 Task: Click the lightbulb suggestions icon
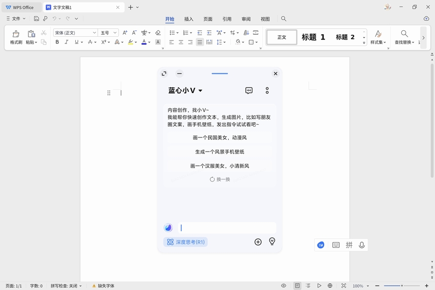[272, 242]
